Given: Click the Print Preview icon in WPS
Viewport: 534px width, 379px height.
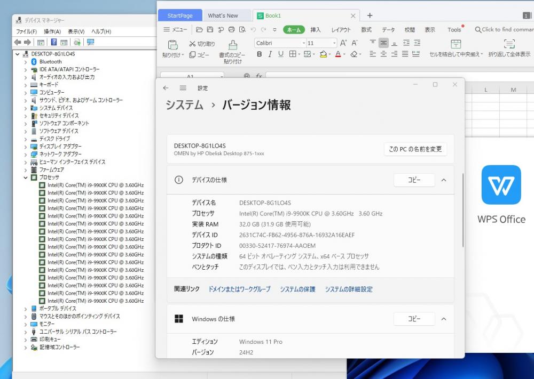Looking at the screenshot, I should [x=242, y=29].
